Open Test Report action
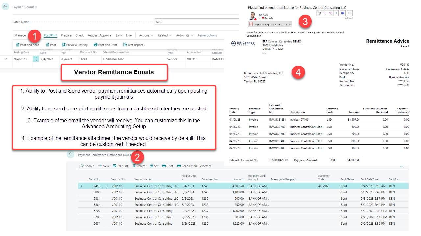 tap(134, 45)
